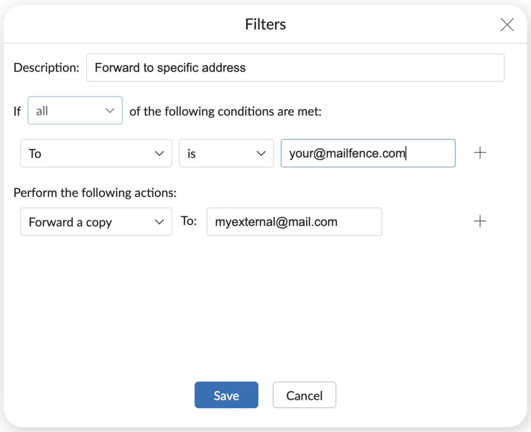531x432 pixels.
Task: Save the filter
Action: coord(226,396)
